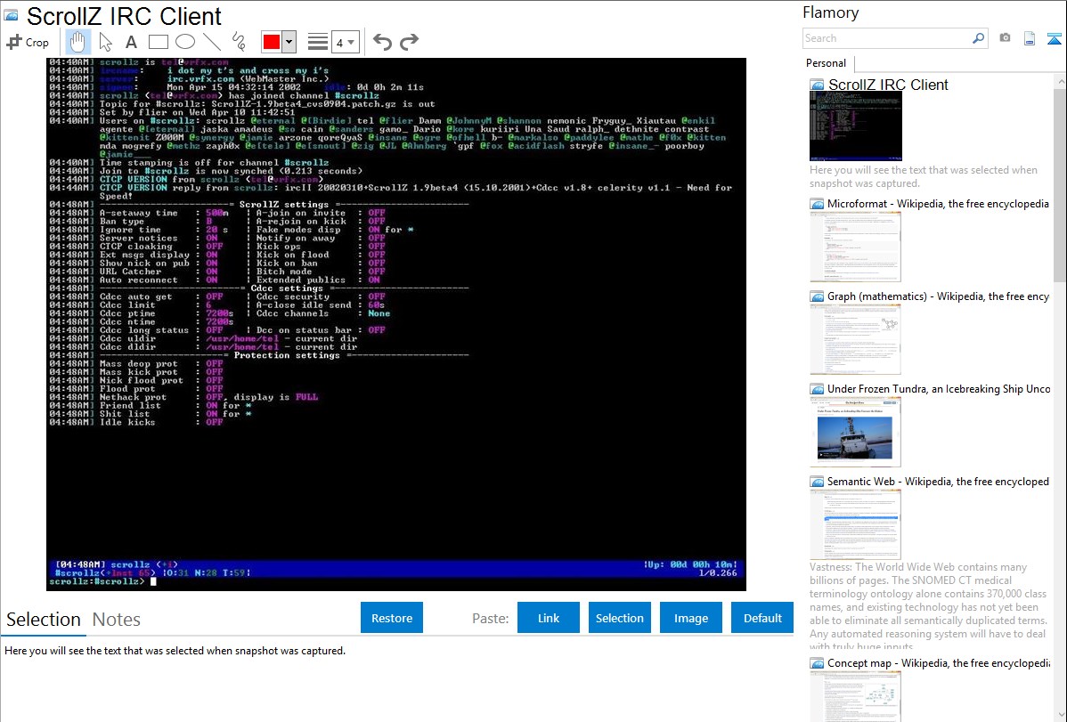This screenshot has width=1067, height=722.
Task: Activate the hand pan tool
Action: tap(78, 42)
